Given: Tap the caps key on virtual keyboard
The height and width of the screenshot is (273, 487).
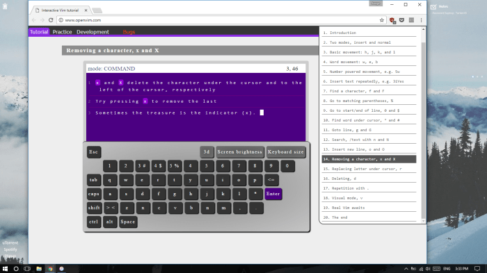Looking at the screenshot, I should (94, 194).
